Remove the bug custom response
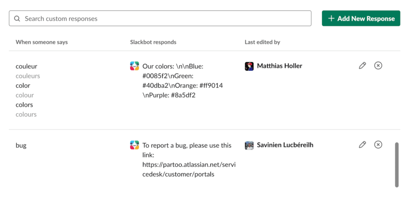This screenshot has width=406, height=198. [x=378, y=145]
